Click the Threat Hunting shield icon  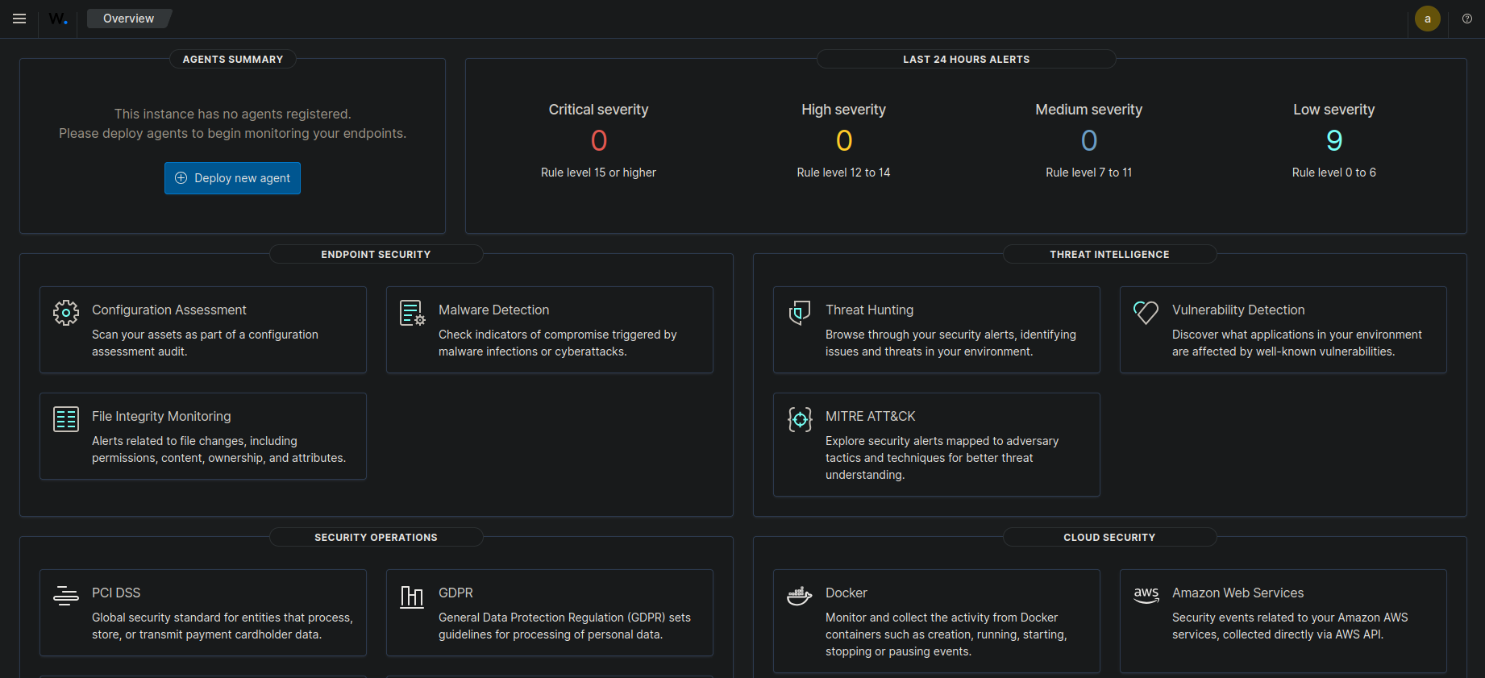coord(799,313)
